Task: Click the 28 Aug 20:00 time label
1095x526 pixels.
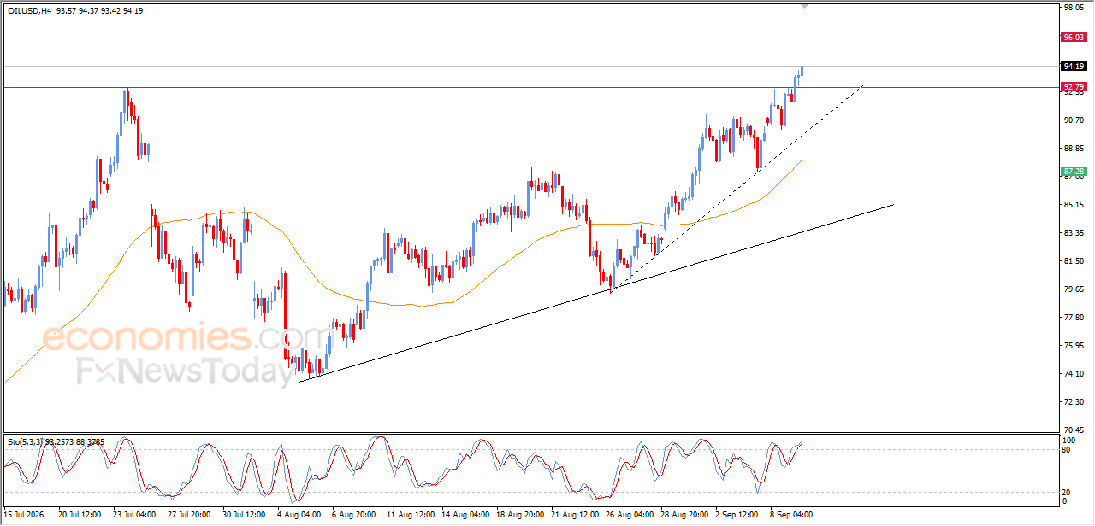Action: pyautogui.click(x=683, y=515)
